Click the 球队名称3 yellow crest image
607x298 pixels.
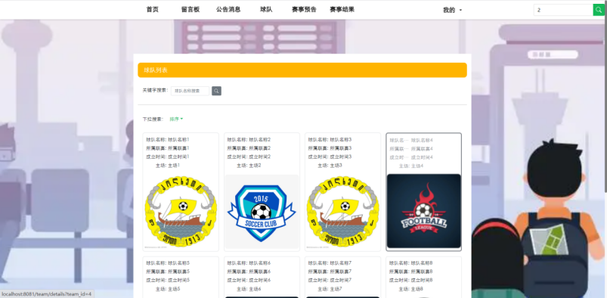[x=342, y=212]
